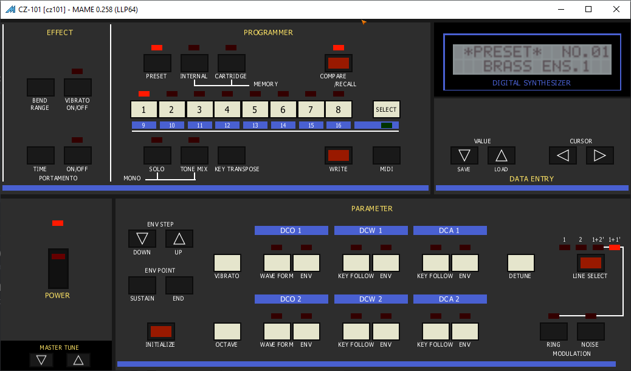Image resolution: width=631 pixels, height=371 pixels.
Task: Toggle NOISE modulation
Action: click(591, 332)
